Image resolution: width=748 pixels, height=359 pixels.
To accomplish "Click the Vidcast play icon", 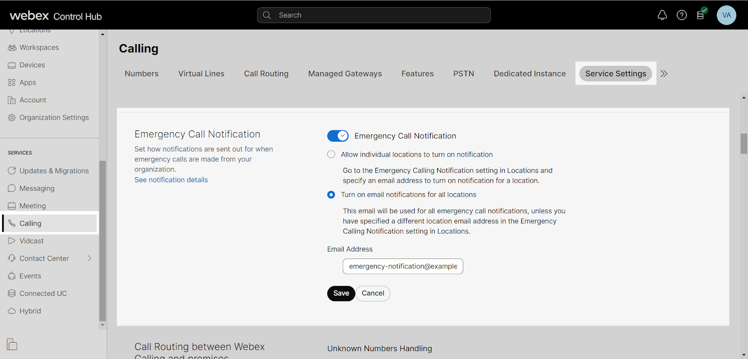I will pos(12,241).
